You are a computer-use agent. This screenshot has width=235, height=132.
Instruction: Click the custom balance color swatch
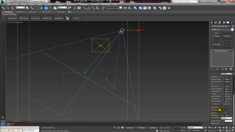point(228,121)
